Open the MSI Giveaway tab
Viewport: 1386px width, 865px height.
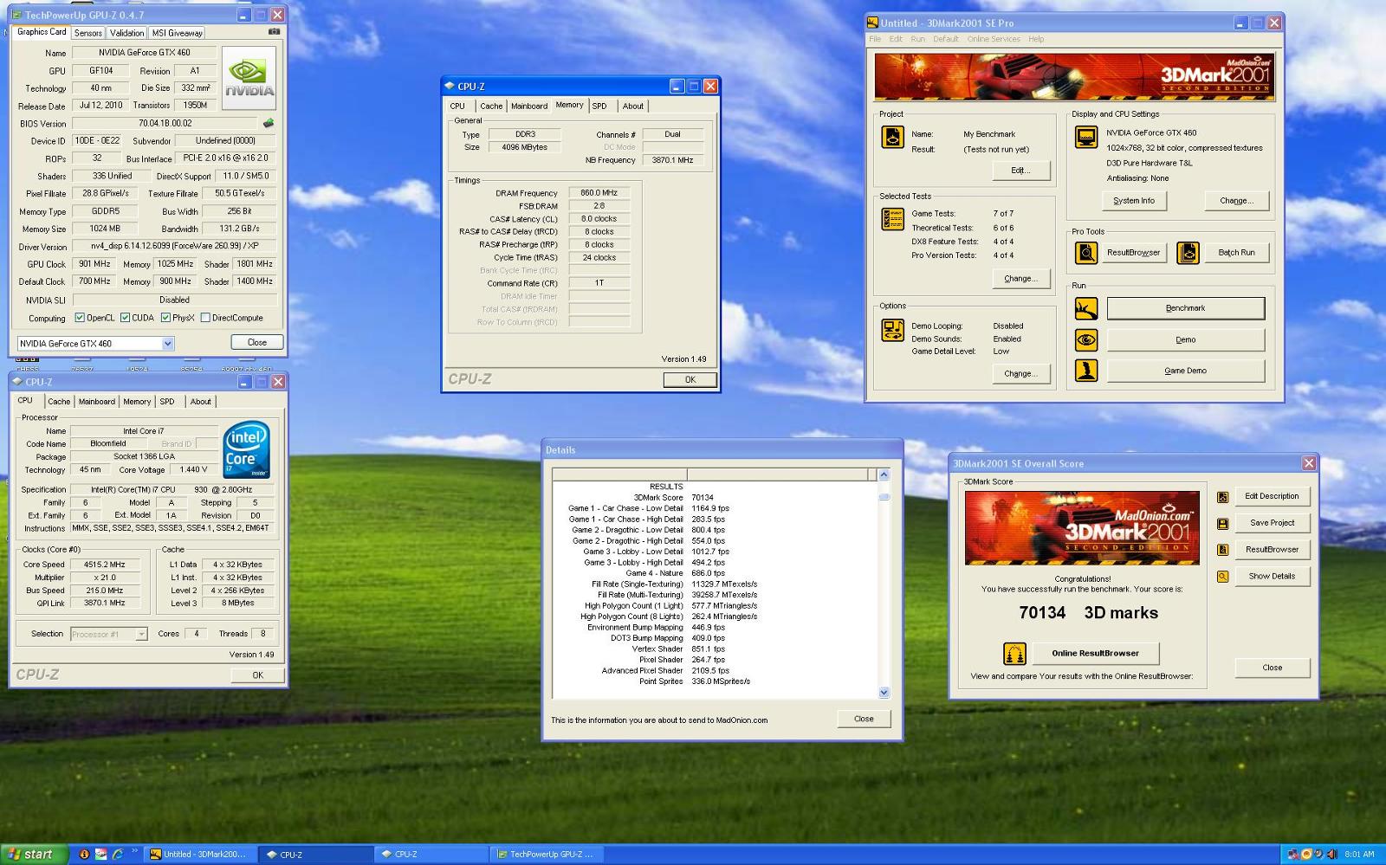coord(178,33)
